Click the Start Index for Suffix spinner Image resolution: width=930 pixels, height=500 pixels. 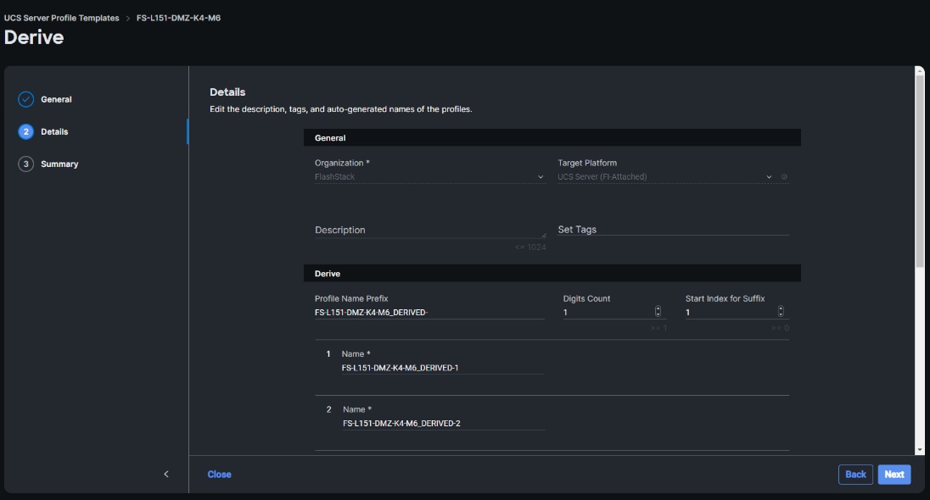(x=781, y=312)
